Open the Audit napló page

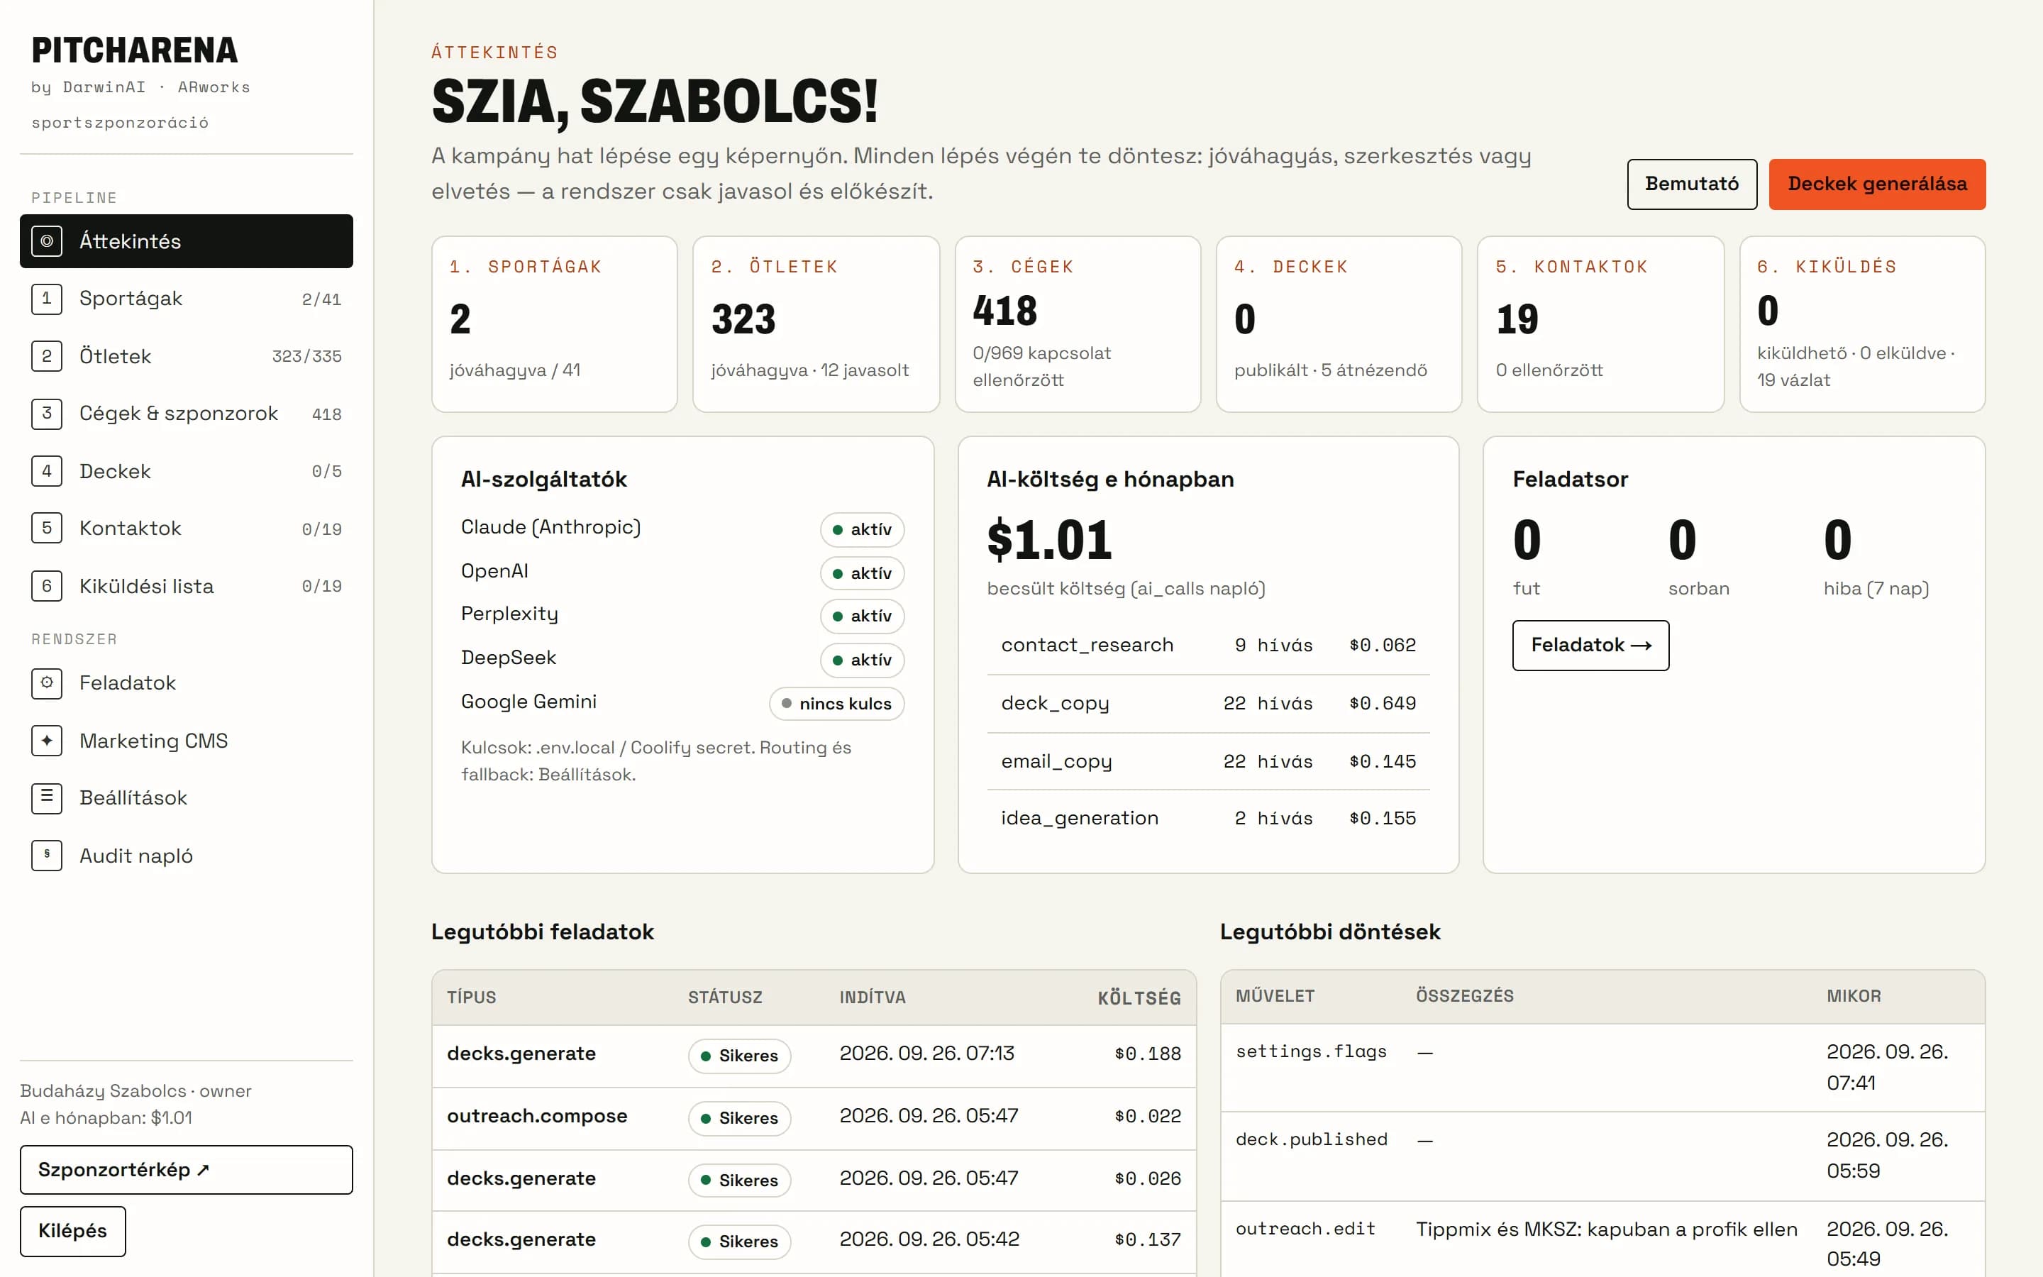(187, 856)
